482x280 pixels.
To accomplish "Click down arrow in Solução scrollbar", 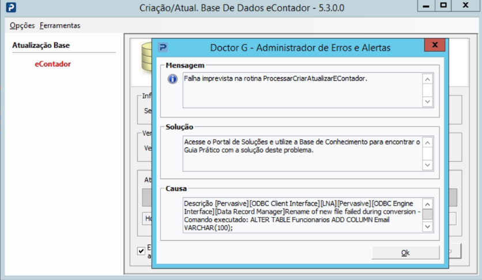I will [427, 165].
